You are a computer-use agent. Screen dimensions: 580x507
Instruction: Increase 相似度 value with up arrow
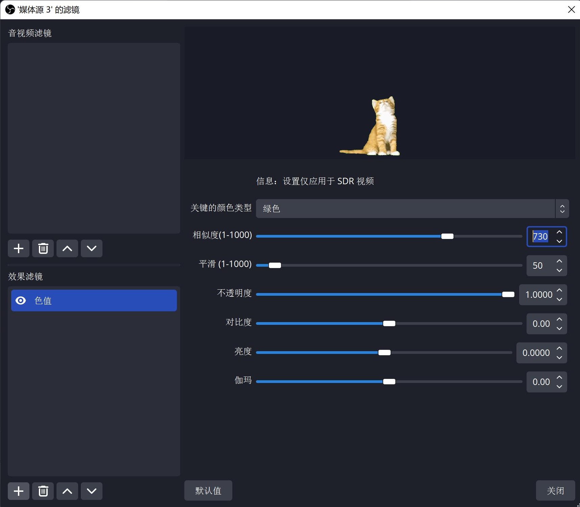(x=559, y=232)
